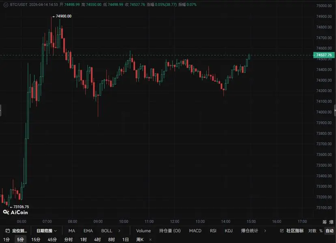Click the current price tag 74537.76
The height and width of the screenshot is (243, 336).
pyautogui.click(x=324, y=55)
